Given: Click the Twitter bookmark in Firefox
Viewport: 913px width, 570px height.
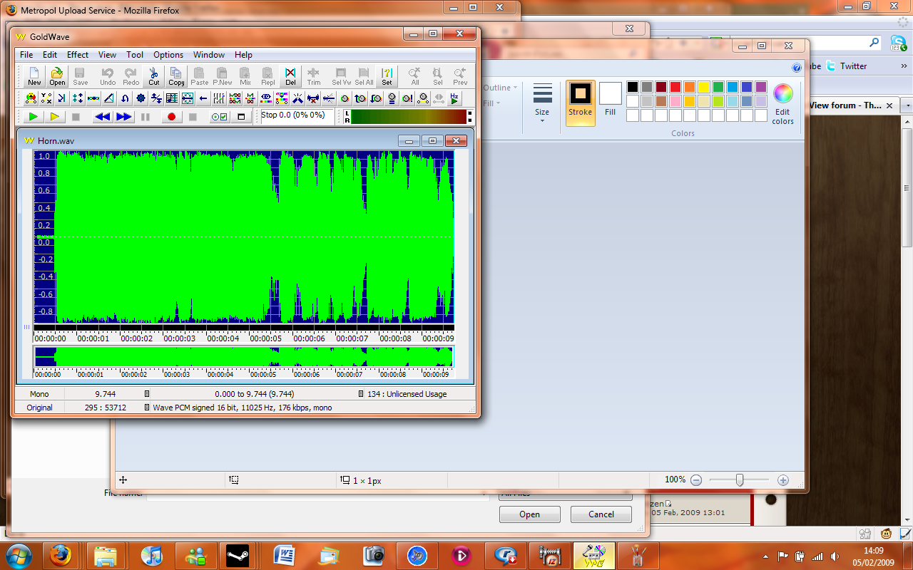Looking at the screenshot, I should (x=847, y=66).
